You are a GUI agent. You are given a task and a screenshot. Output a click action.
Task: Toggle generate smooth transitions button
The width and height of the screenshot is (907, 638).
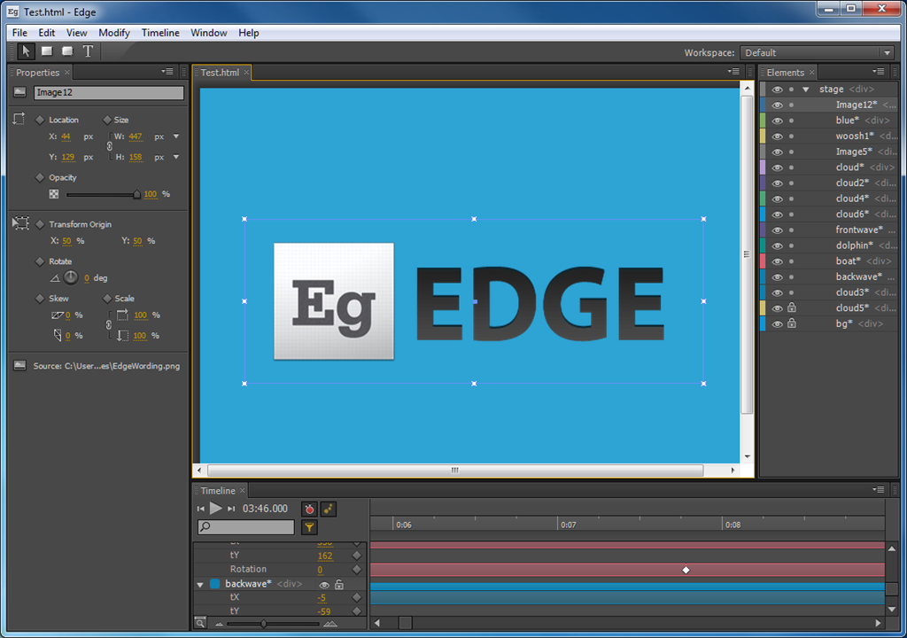(328, 509)
